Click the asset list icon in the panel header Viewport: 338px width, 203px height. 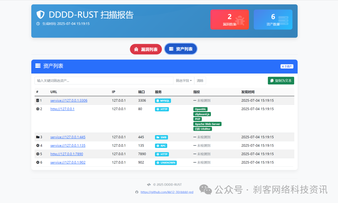click(x=38, y=66)
